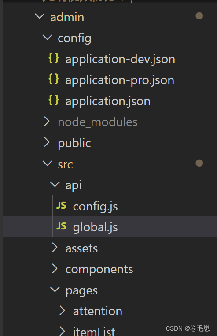Click the braces icon next to application.json
This screenshot has height=336, width=217.
click(x=54, y=100)
